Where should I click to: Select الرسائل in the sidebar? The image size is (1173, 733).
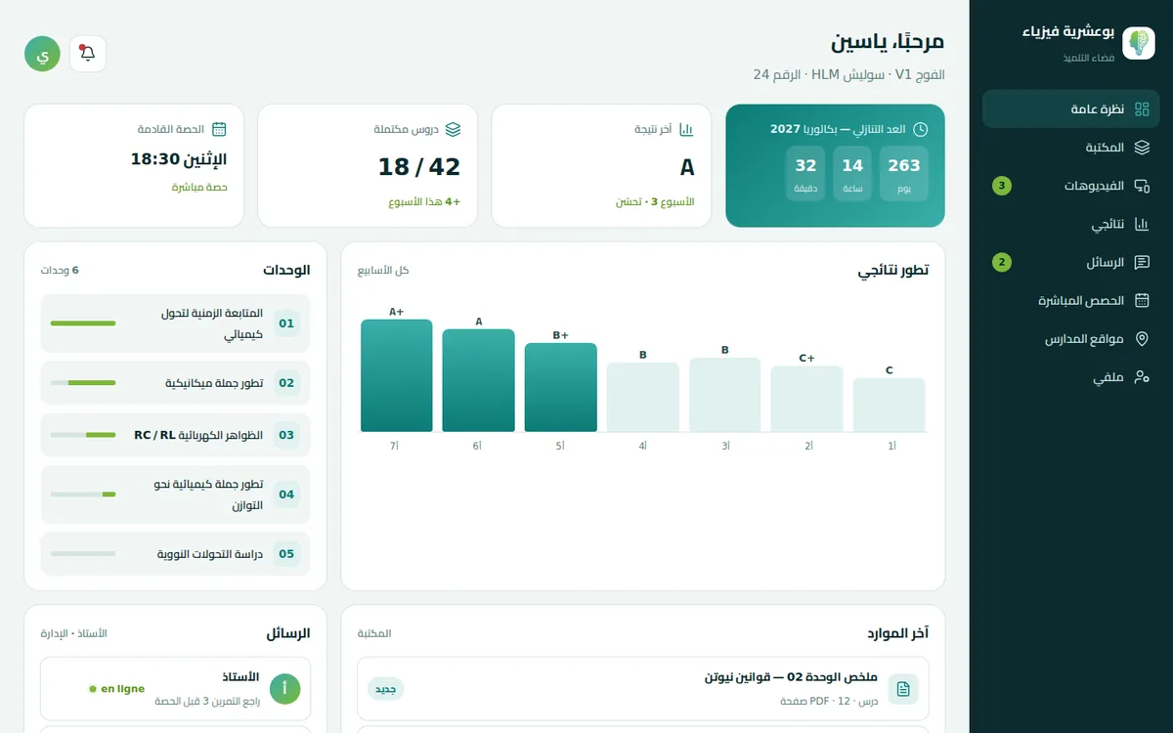pos(1070,262)
